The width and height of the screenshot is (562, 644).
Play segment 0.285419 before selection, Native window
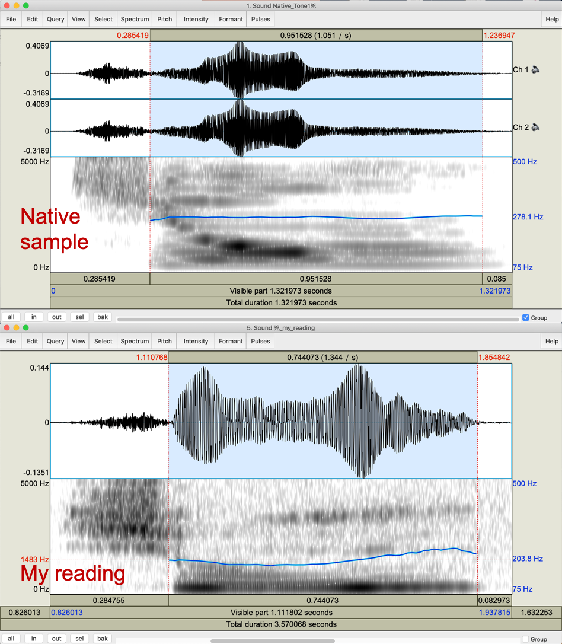point(100,279)
